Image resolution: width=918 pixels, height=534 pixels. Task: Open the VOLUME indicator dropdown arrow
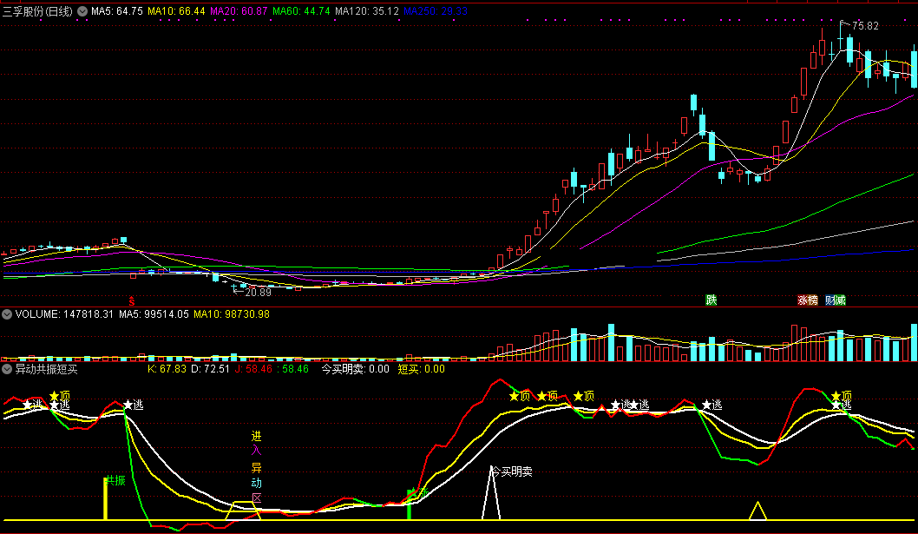(7, 314)
